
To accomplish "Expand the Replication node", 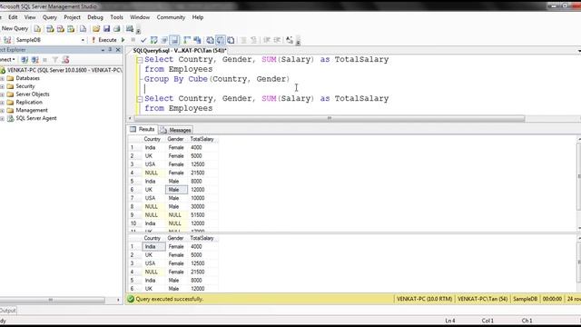I will click(2, 103).
